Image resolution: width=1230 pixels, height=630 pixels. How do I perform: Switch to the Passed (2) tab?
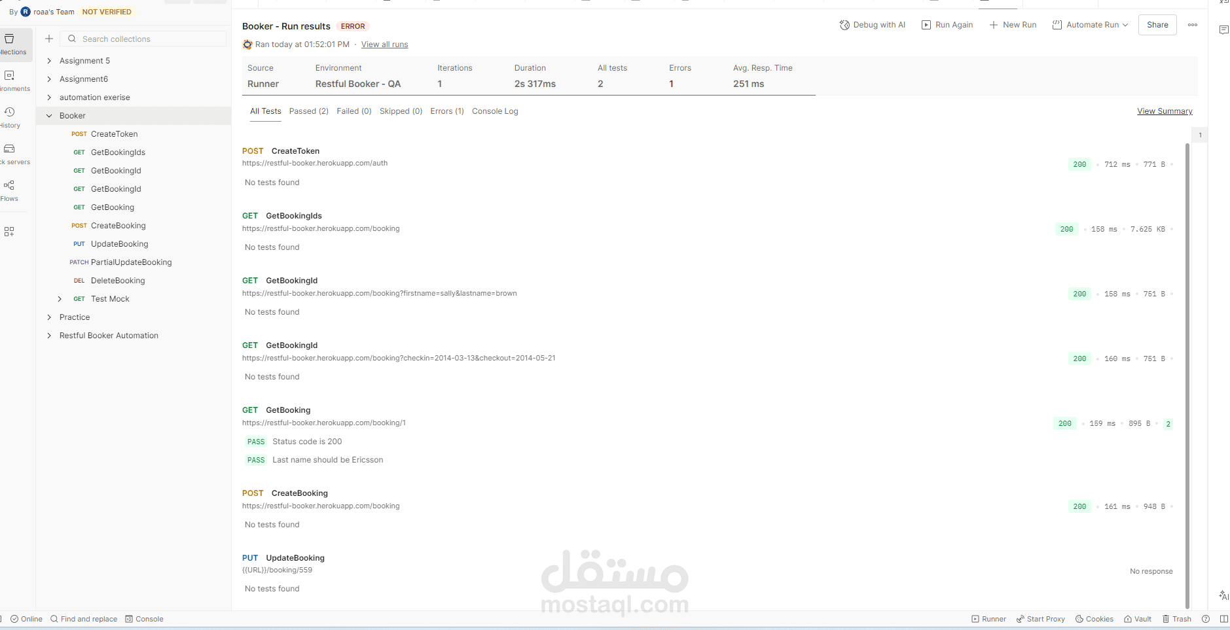pyautogui.click(x=309, y=111)
